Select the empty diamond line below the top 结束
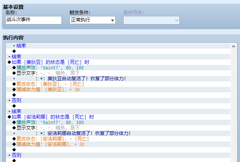The width and height of the screenshot is (240, 162). tap(118, 51)
